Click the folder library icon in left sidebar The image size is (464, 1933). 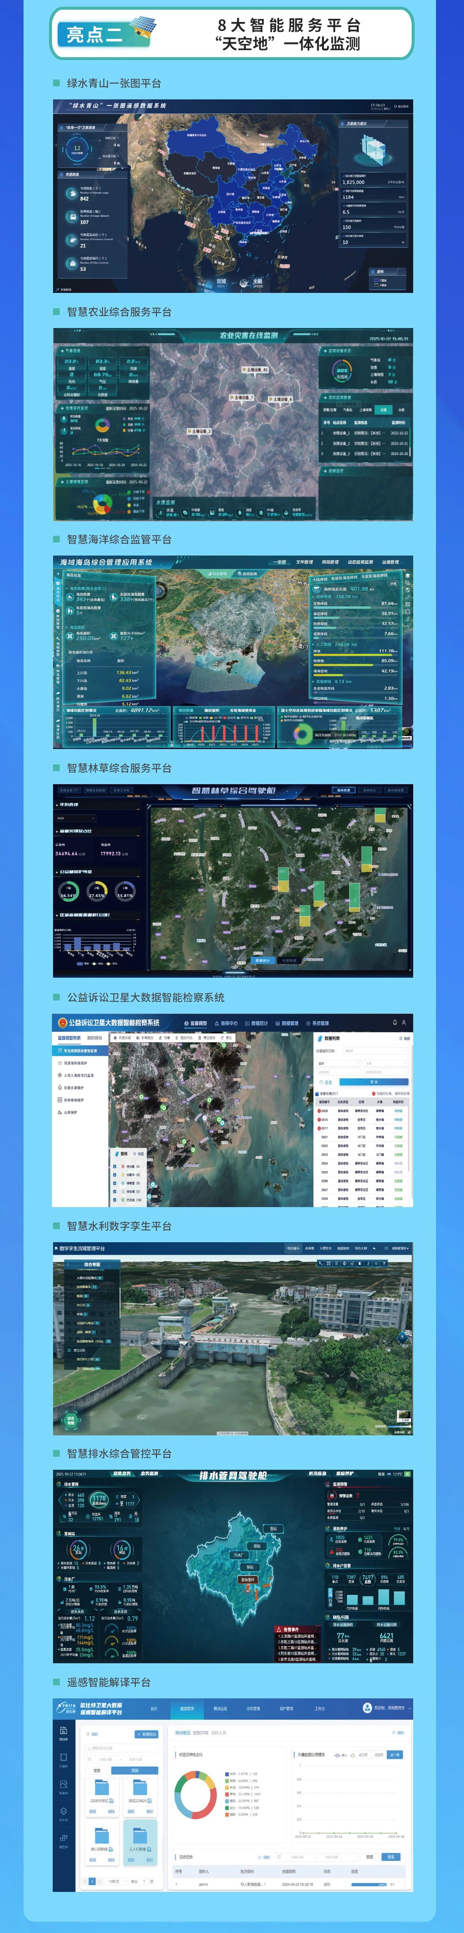(x=63, y=1731)
